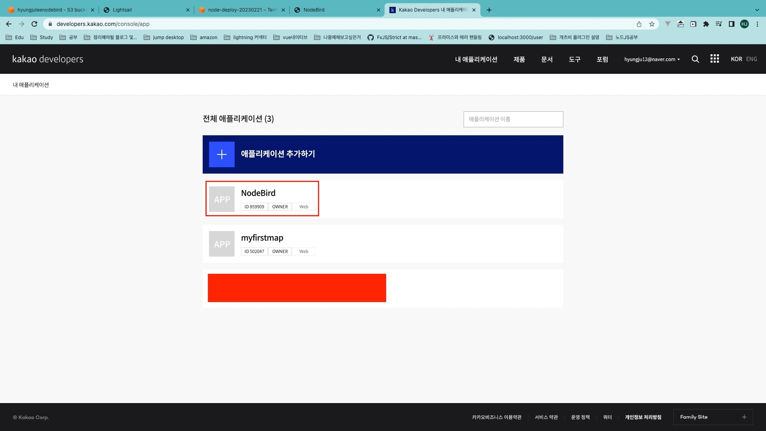The image size is (766, 431).
Task: Open the grid apps menu icon
Action: tap(715, 59)
